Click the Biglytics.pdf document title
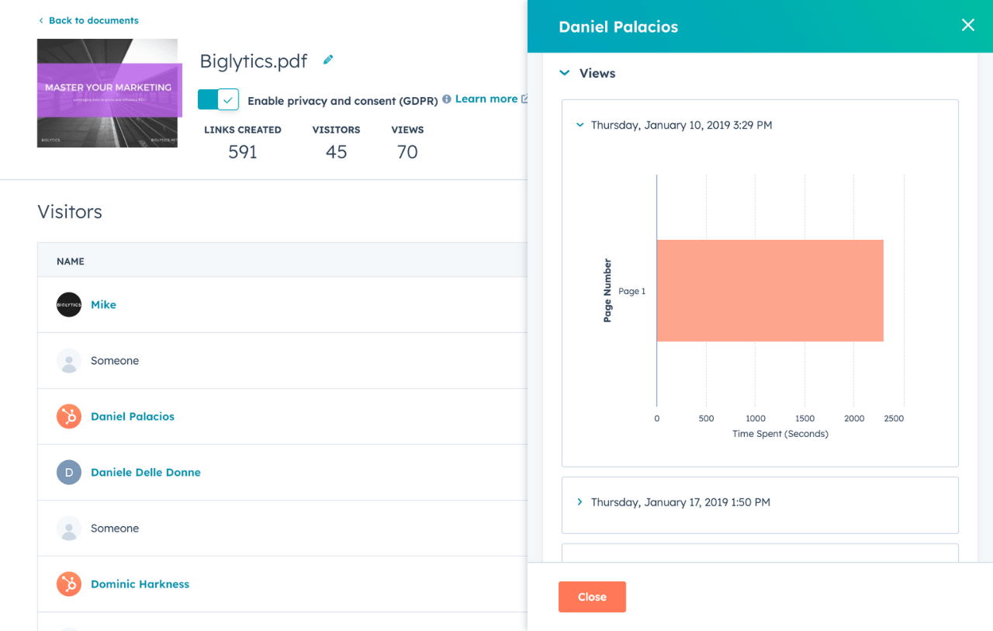The width and height of the screenshot is (993, 631). [x=254, y=61]
